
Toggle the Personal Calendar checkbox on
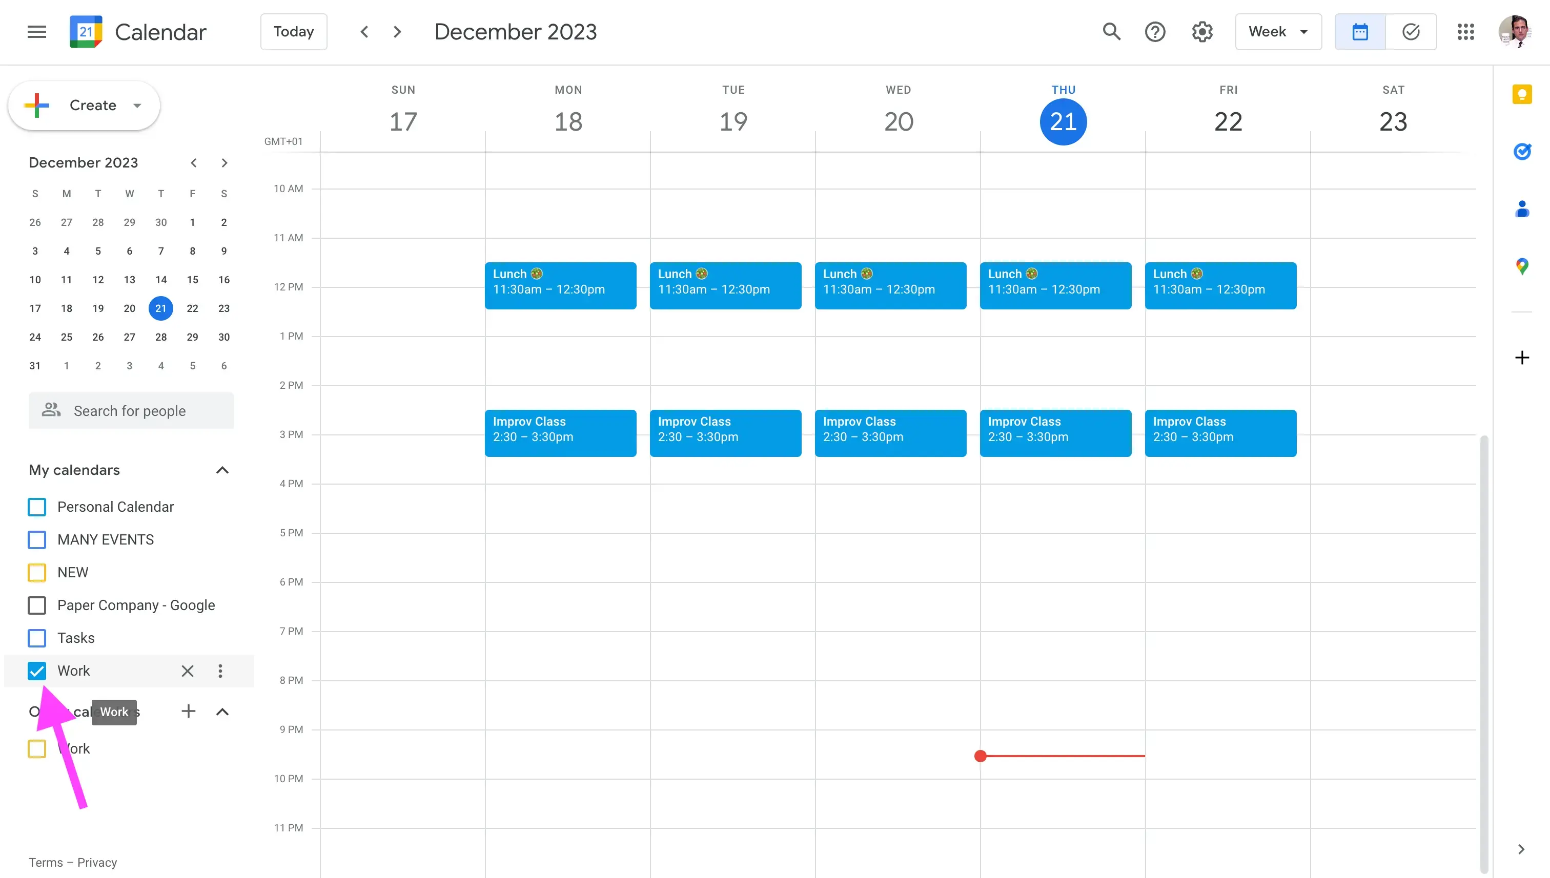(37, 507)
